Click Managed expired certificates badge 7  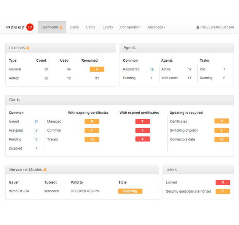(x=143, y=121)
